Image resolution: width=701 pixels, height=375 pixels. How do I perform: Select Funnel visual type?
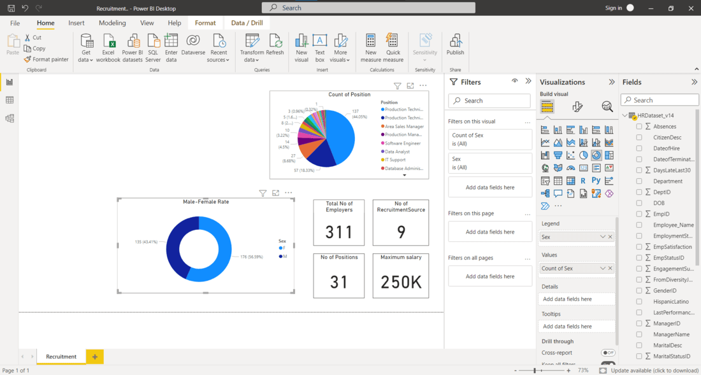558,155
